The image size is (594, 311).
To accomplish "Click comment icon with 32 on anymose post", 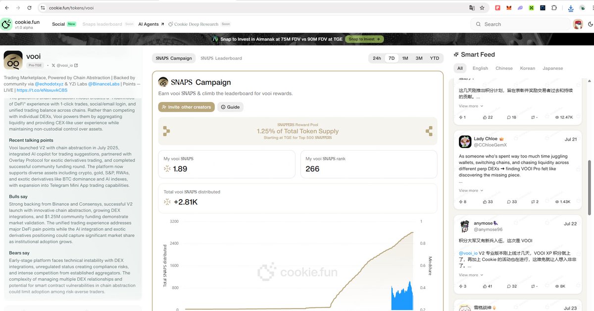I will click(509, 286).
